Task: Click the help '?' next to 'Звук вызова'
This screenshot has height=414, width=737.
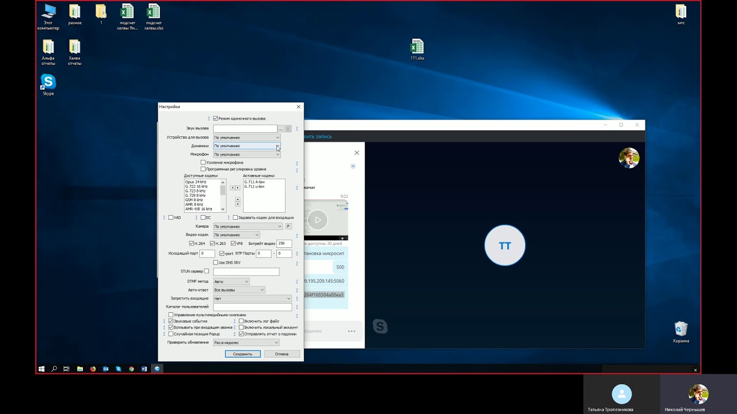Action: [x=297, y=129]
